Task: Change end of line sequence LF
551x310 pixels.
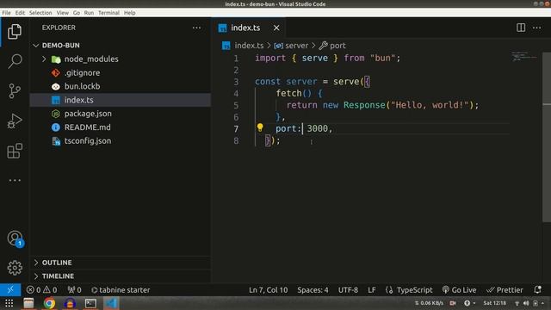Action: [x=371, y=290]
